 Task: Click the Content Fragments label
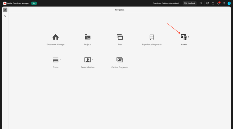[120, 67]
